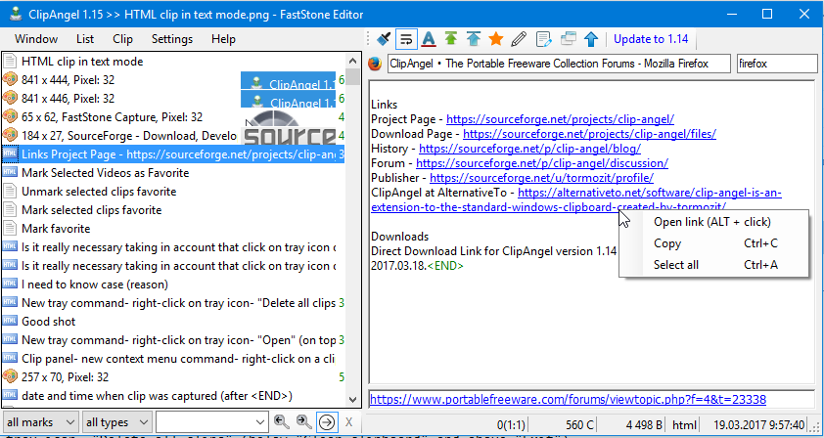Click the 4 498 B size status entry
824x438 pixels.
click(644, 424)
